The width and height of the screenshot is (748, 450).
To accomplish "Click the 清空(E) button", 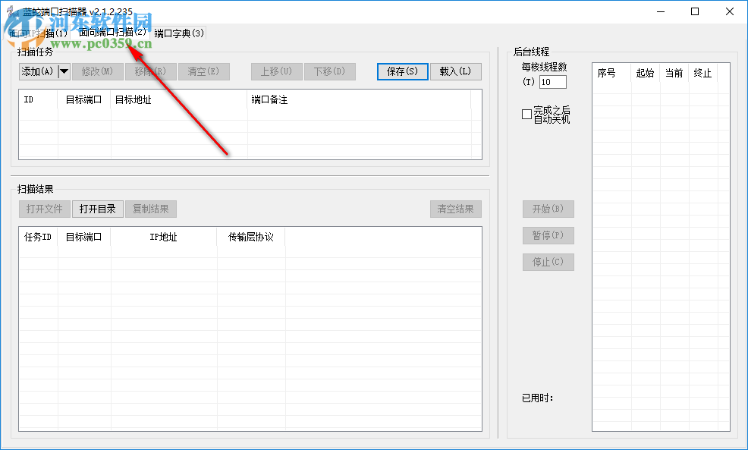I will pos(204,71).
